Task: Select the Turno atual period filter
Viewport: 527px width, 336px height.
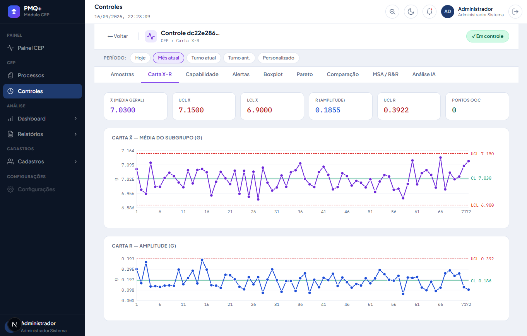Action: click(x=204, y=58)
